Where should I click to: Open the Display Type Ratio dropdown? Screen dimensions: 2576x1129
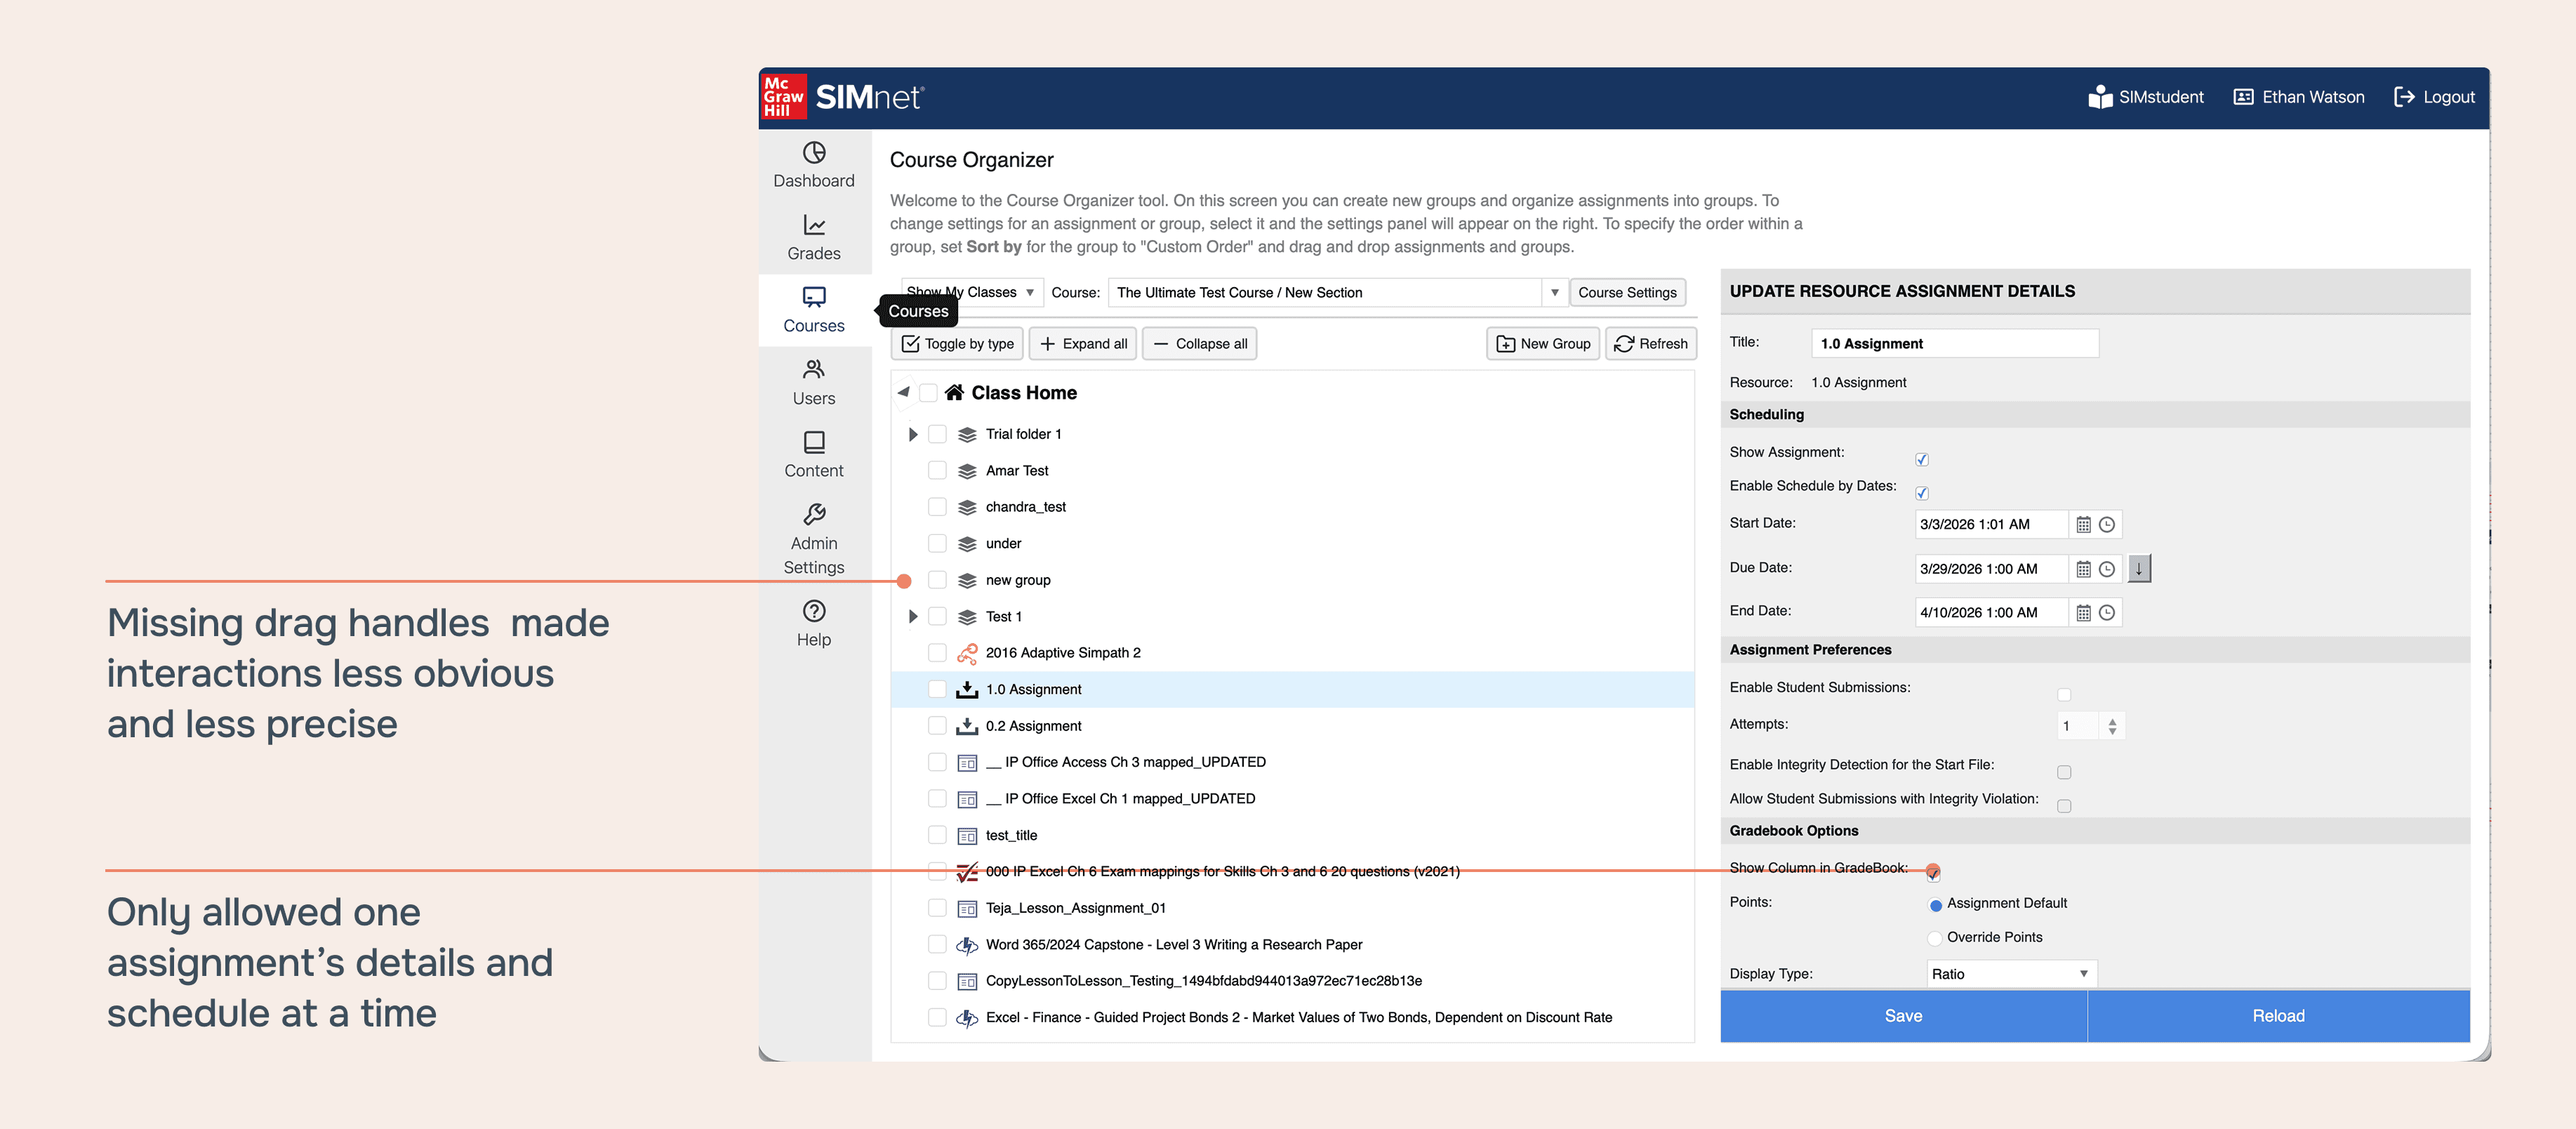pos(2010,974)
